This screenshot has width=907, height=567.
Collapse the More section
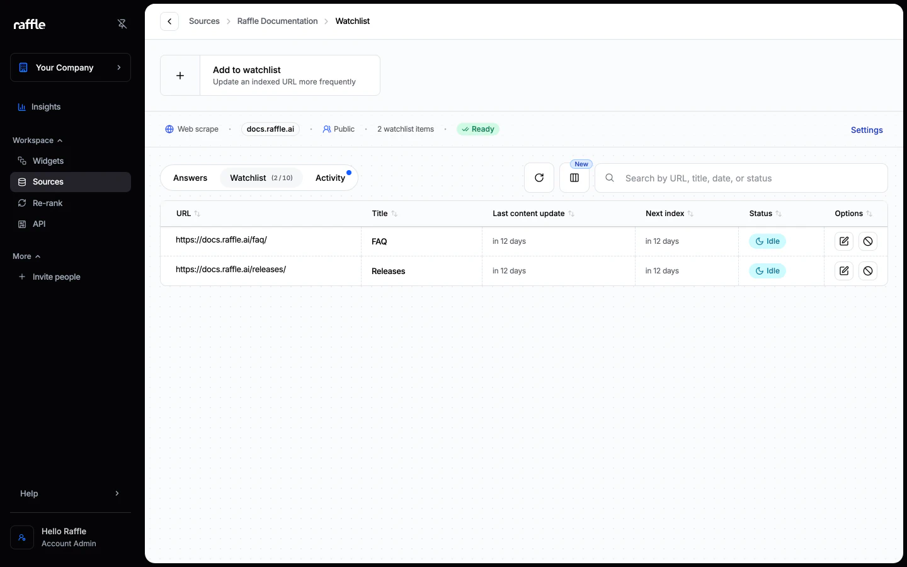click(x=26, y=256)
